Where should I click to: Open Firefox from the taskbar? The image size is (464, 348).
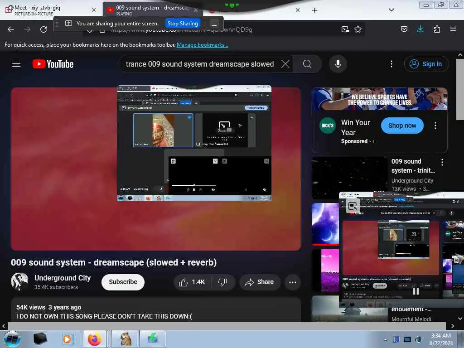tap(94, 339)
